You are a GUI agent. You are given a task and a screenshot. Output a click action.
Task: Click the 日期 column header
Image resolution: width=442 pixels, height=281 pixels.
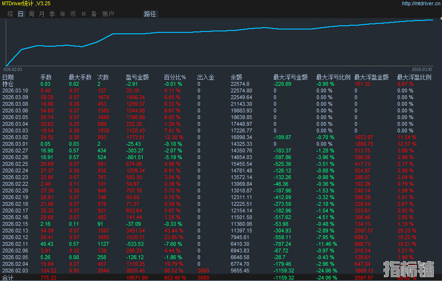(x=9, y=77)
